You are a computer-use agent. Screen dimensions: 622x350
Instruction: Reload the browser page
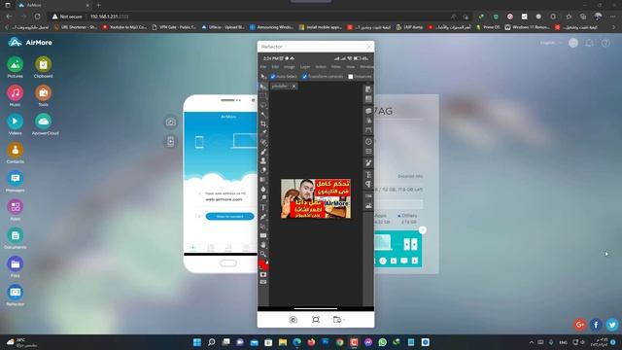pyautogui.click(x=37, y=17)
